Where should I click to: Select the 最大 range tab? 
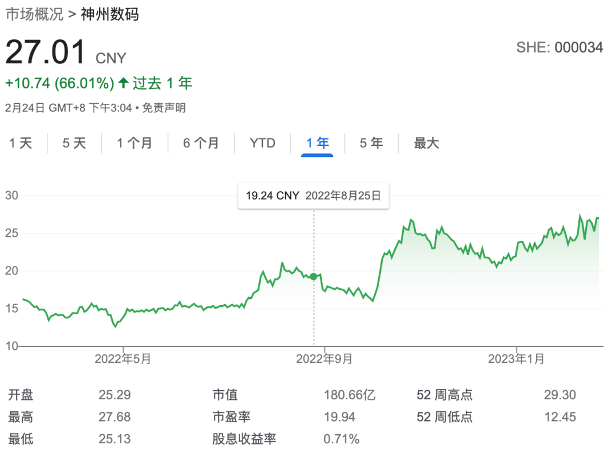tap(426, 143)
